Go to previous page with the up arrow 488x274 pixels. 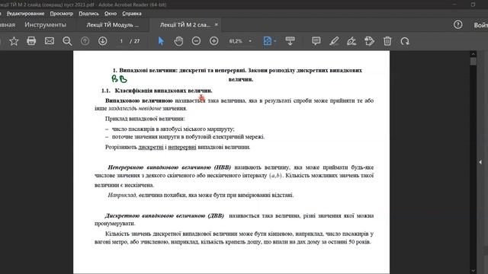(85, 41)
